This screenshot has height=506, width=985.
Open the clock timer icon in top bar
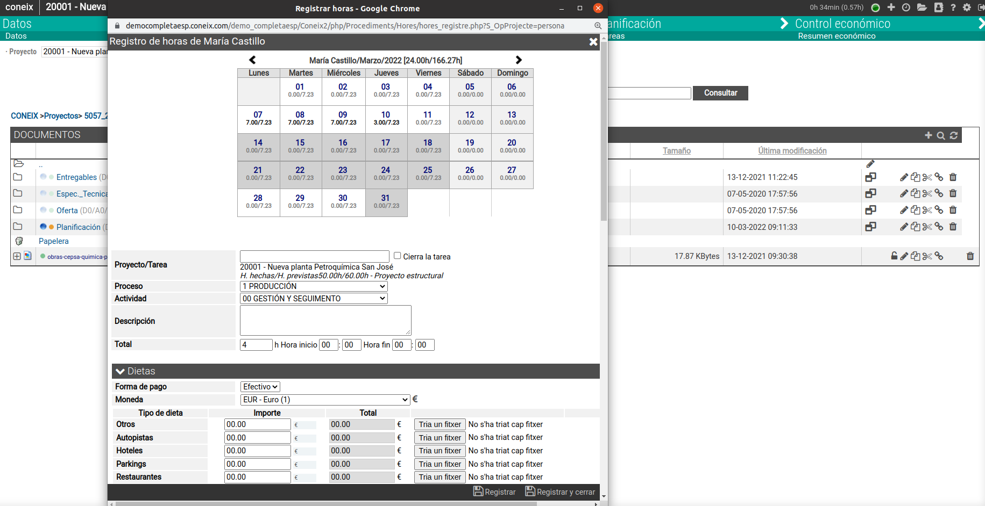(x=906, y=8)
